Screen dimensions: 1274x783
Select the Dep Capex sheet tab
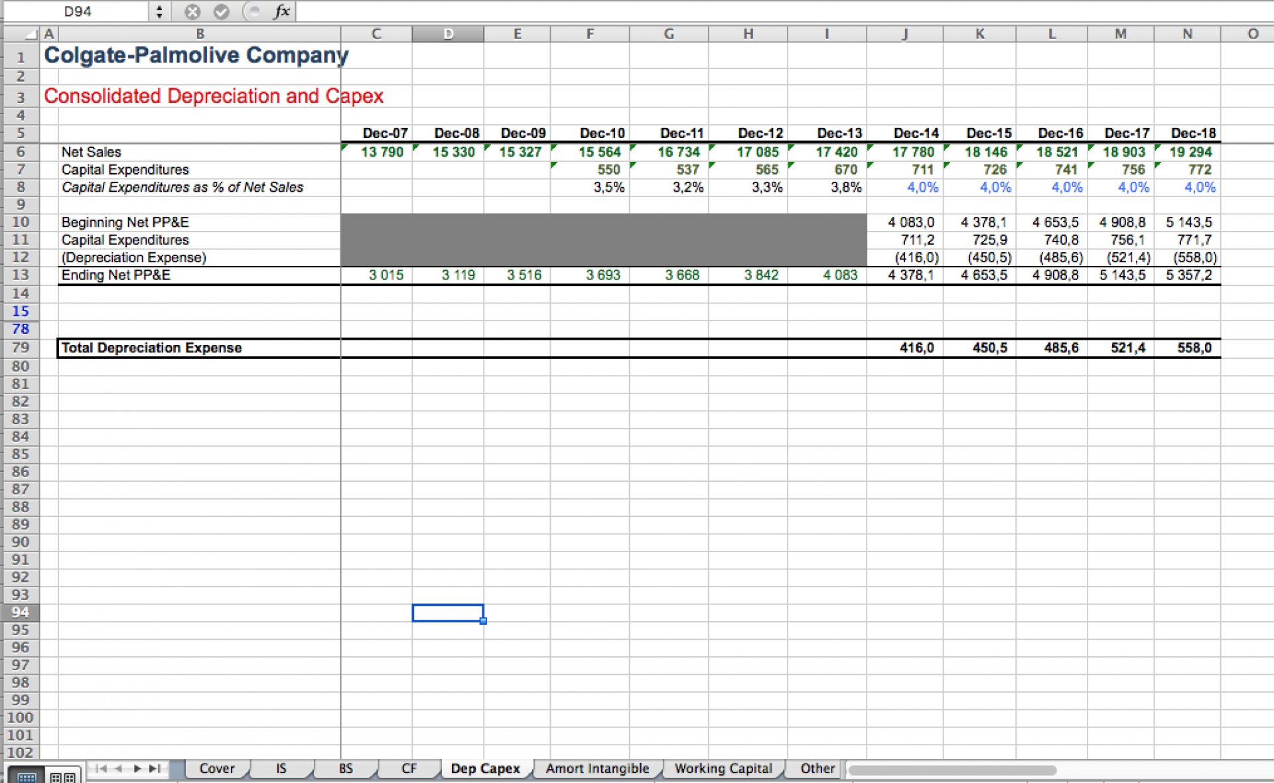[485, 768]
